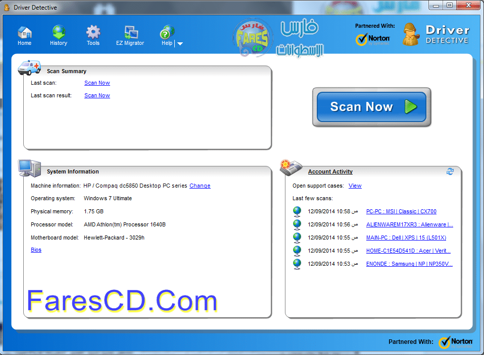The image size is (484, 355).
Task: Select the text 'Windows 7 Ultimate'
Action: [108, 199]
